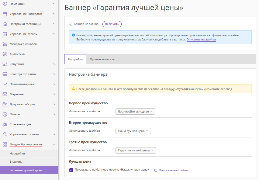
Task: Expand the Настройки гостиницы chevron
Action: point(54,24)
